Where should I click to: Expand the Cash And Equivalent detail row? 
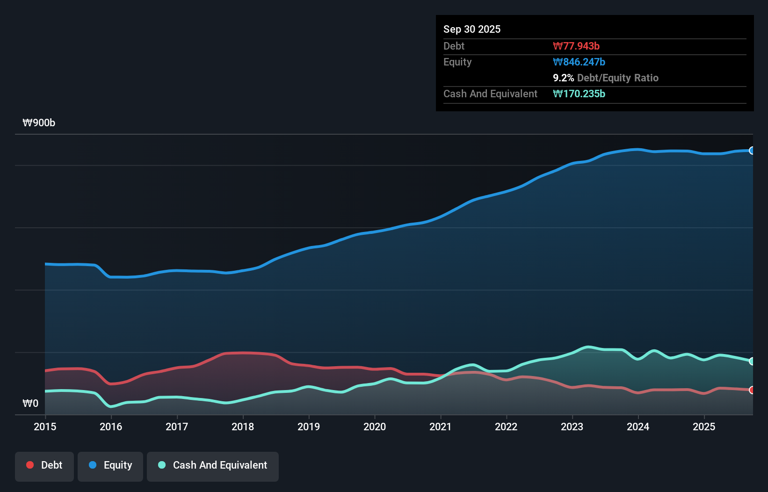coord(490,94)
